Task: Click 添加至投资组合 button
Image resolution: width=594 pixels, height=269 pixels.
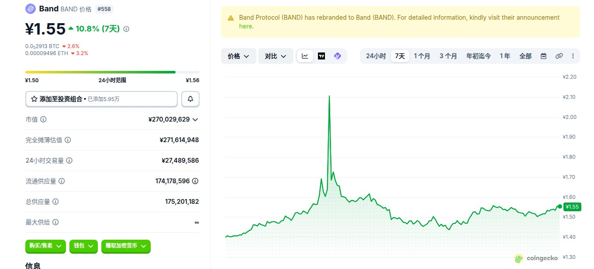Action: pos(101,99)
